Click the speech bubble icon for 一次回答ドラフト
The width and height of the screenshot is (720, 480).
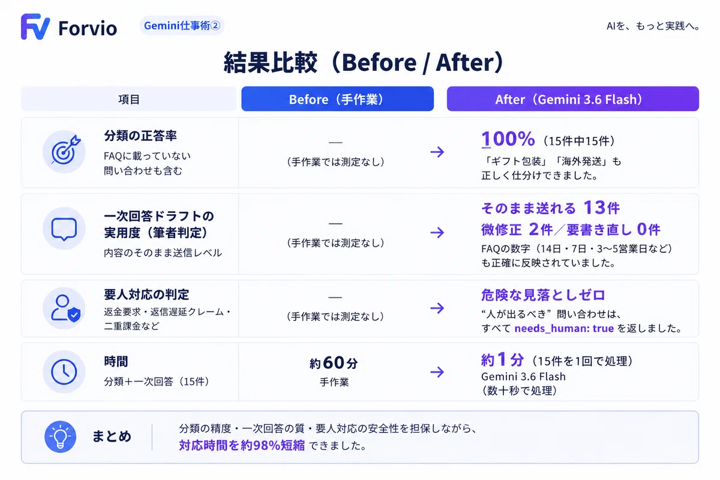tap(64, 229)
